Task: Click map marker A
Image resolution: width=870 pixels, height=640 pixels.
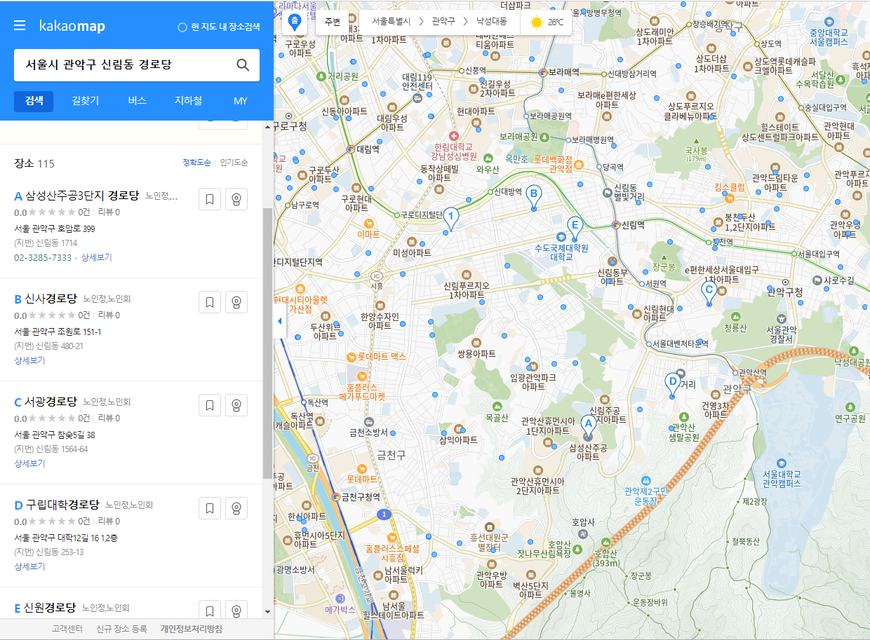Action: point(588,426)
